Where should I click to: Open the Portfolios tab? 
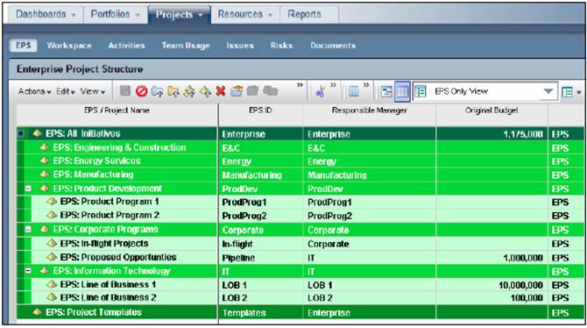click(x=116, y=14)
